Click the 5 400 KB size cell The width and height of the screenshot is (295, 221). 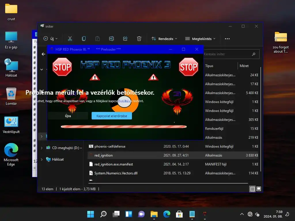coord(252,93)
